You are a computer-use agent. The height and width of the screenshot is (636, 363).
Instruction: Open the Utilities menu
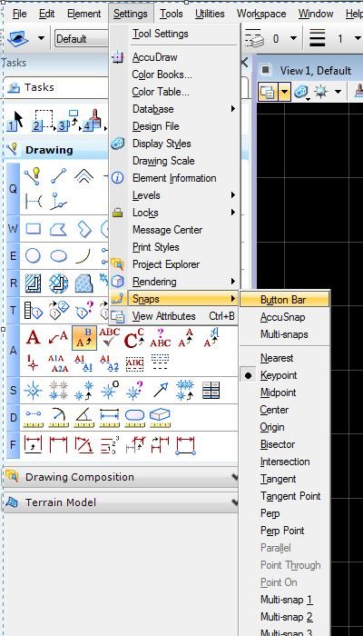coord(210,14)
